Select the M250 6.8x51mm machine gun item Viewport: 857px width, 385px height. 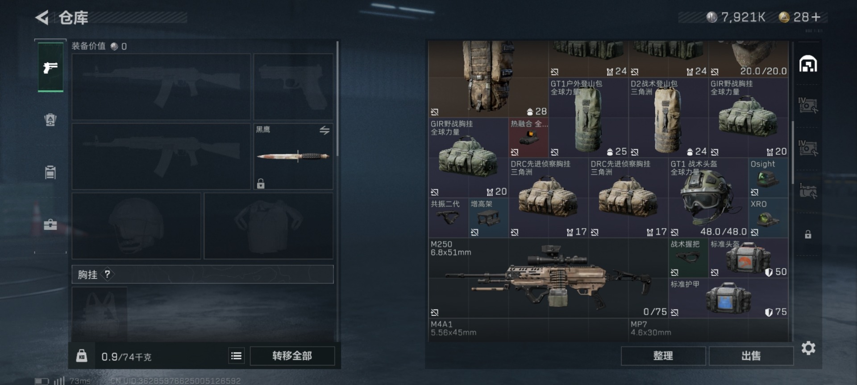(549, 278)
